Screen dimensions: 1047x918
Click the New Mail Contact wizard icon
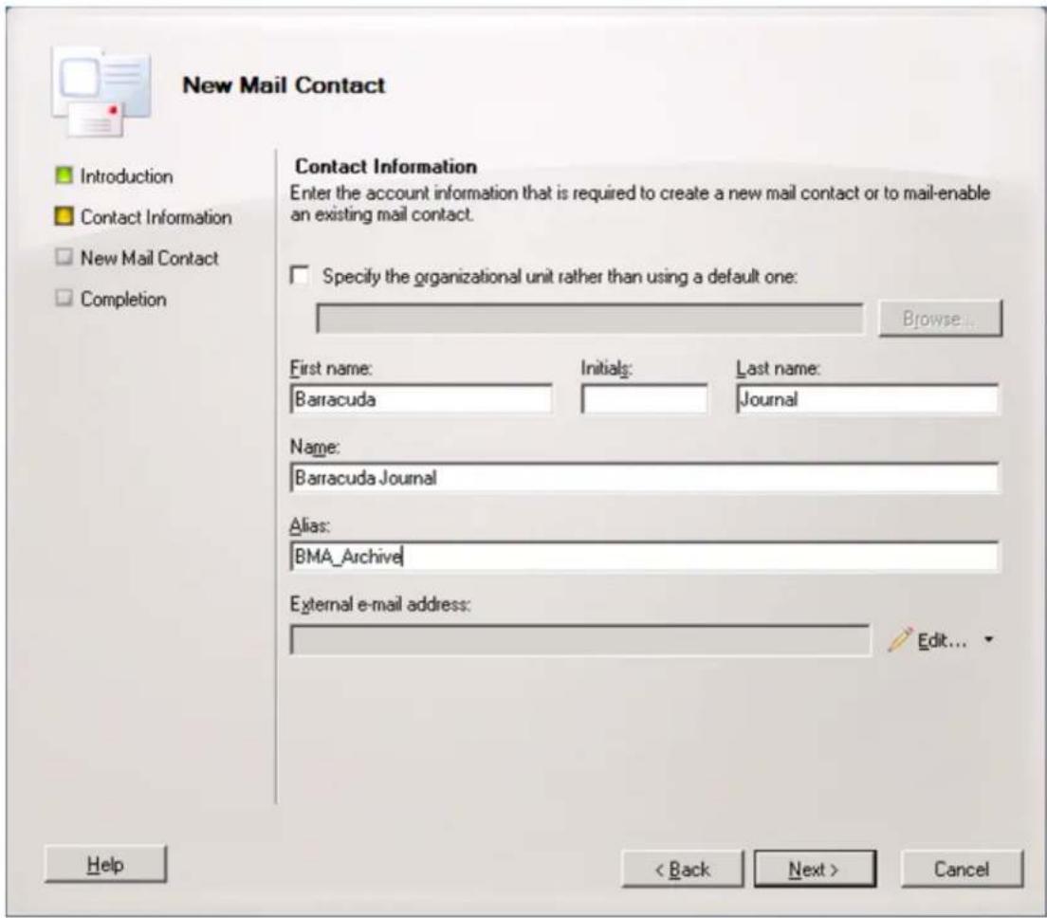101,93
